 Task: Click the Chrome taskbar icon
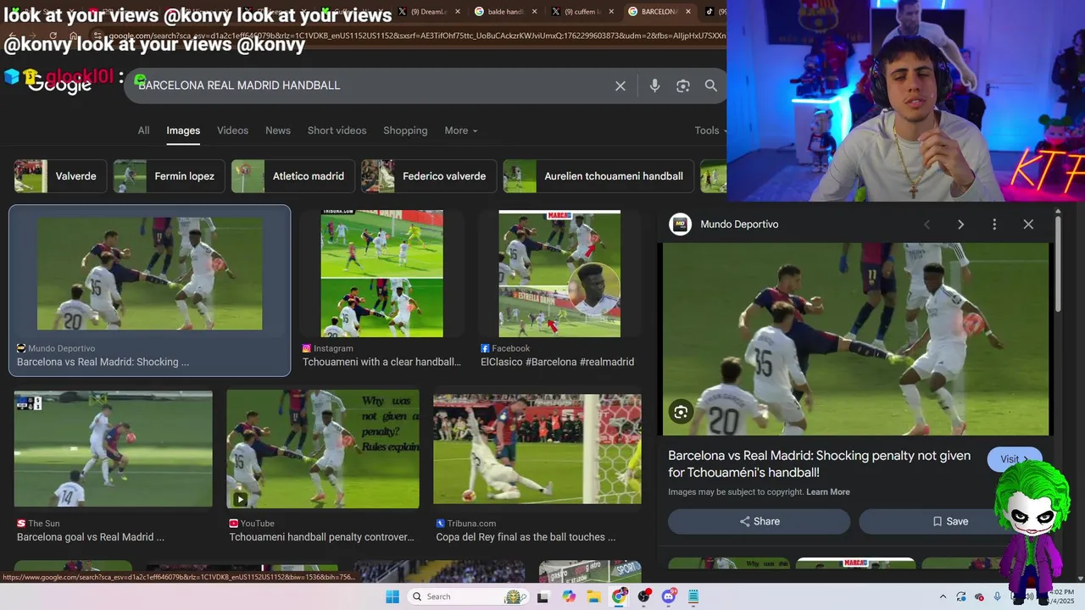pyautogui.click(x=620, y=596)
